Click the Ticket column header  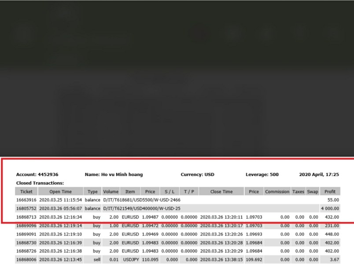point(26,191)
